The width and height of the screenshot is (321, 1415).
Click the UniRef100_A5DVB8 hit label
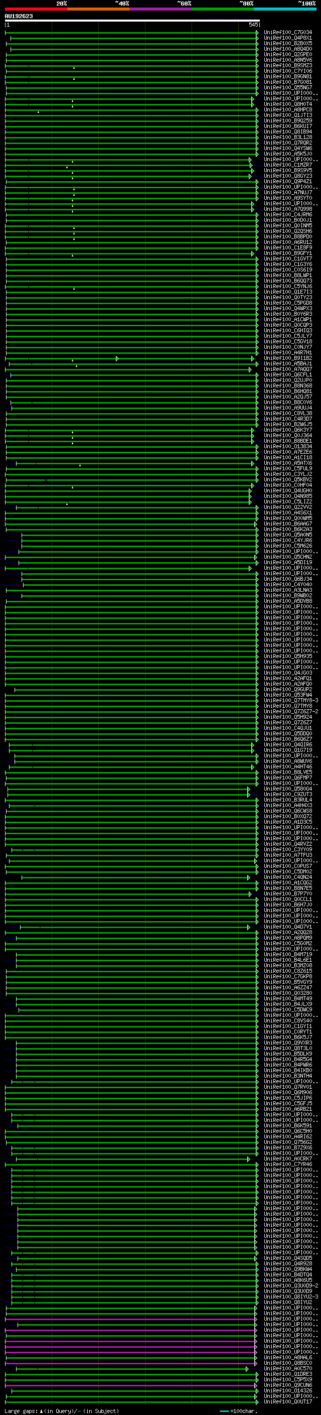click(x=288, y=601)
